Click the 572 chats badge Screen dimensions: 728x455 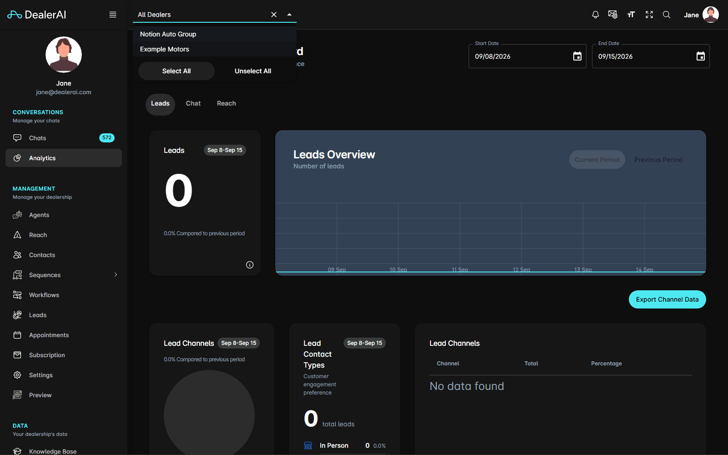107,138
